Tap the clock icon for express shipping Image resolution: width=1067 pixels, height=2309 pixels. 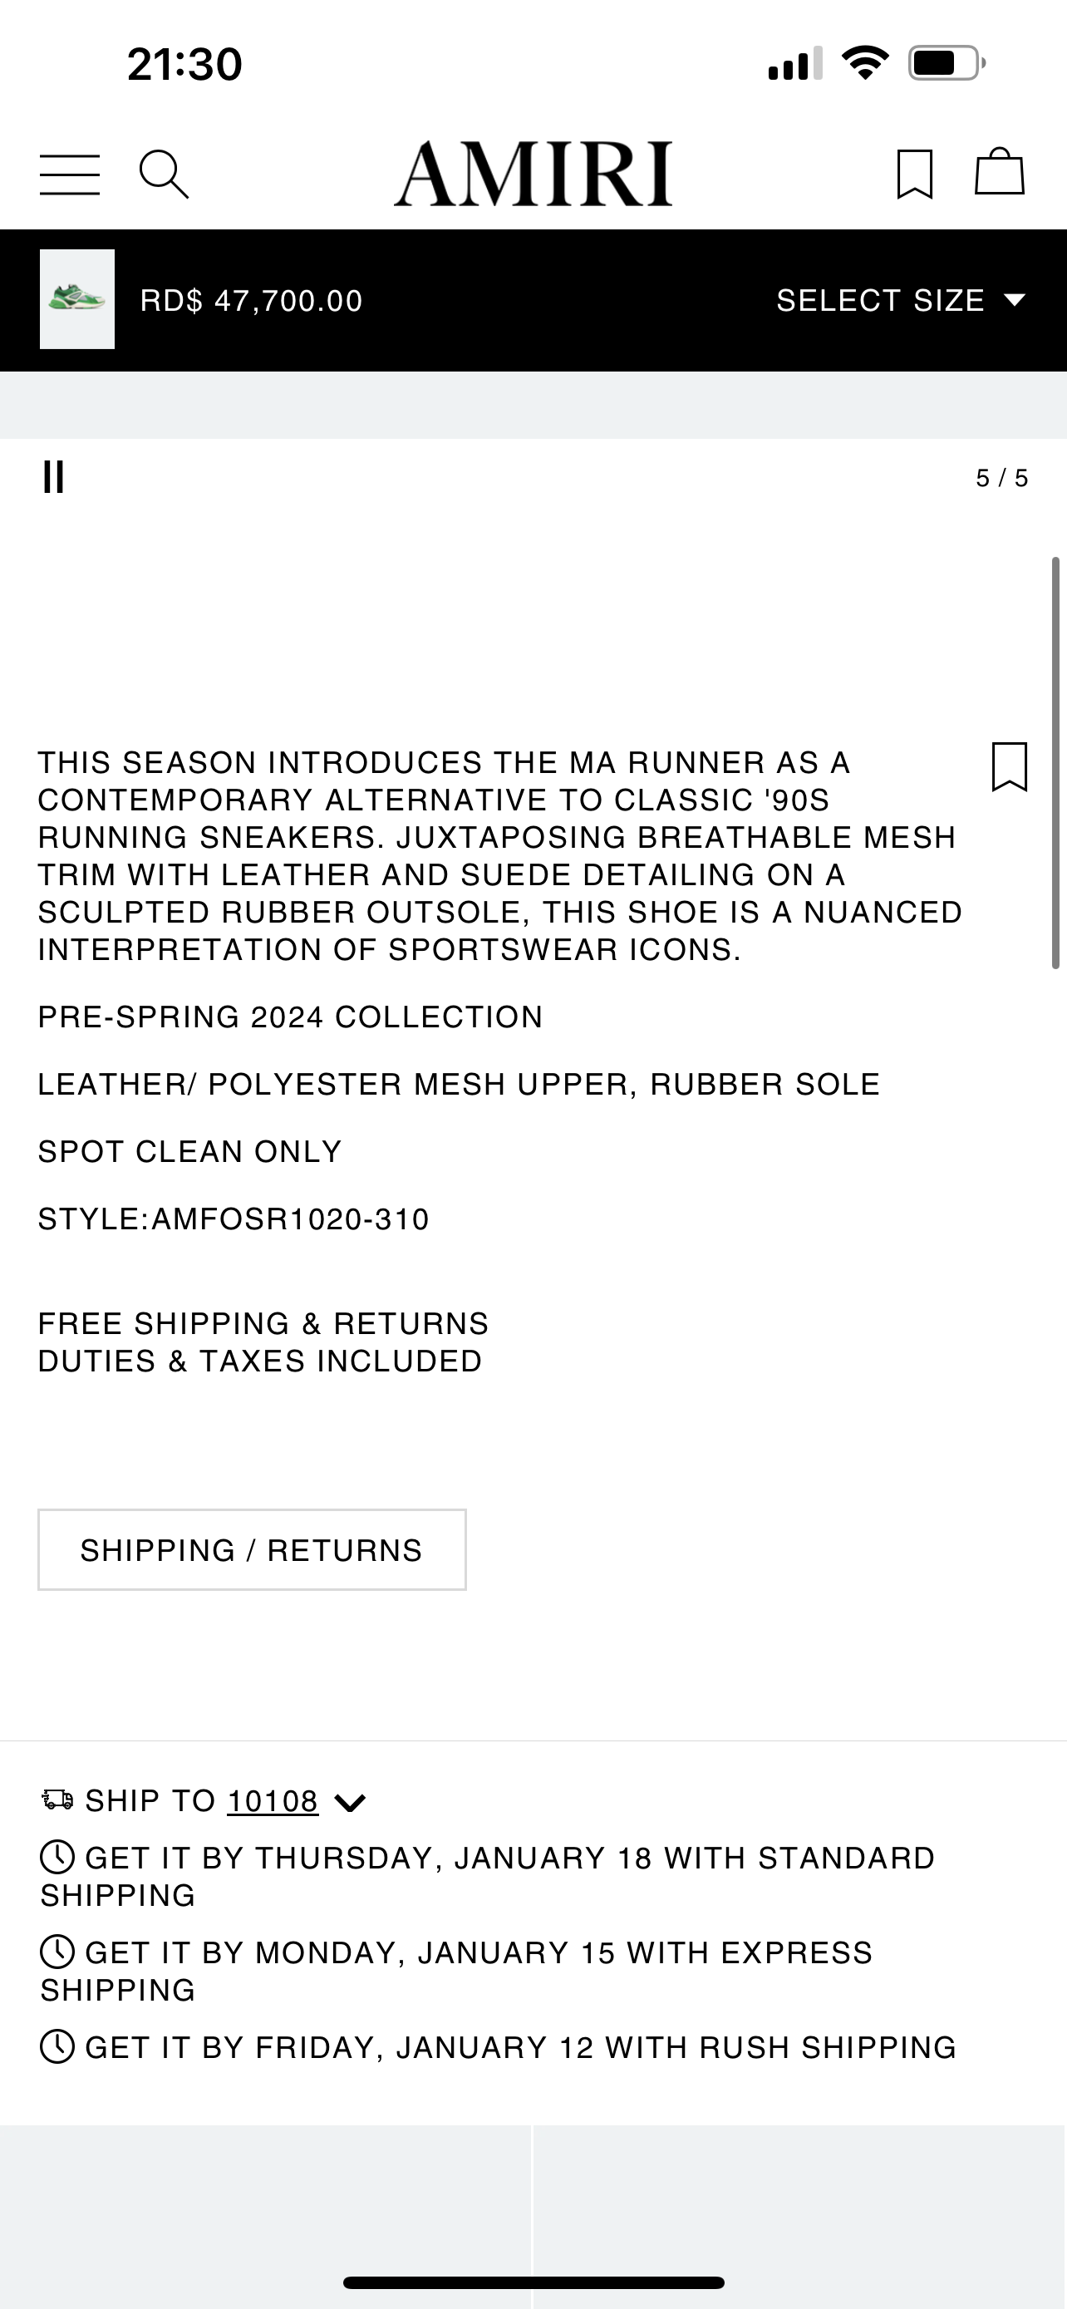coord(57,1952)
